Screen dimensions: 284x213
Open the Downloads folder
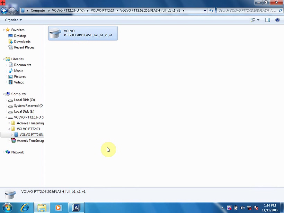click(x=22, y=41)
